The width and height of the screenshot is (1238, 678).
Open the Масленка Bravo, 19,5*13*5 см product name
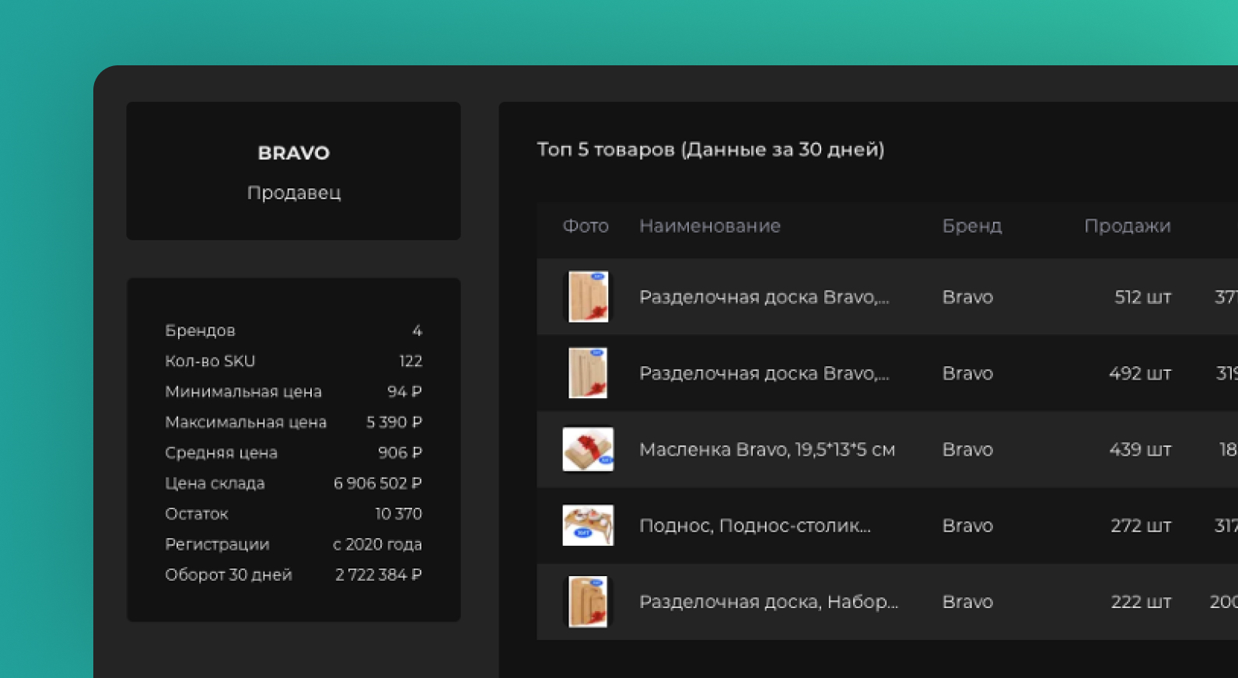tap(767, 449)
